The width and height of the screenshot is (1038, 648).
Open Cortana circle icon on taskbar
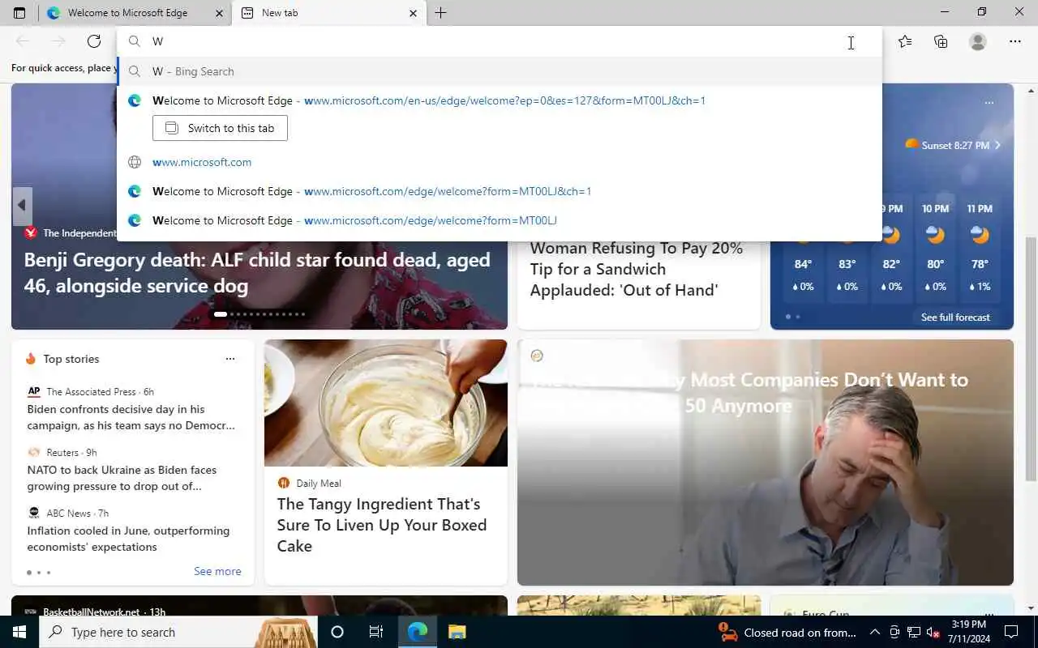(x=337, y=632)
